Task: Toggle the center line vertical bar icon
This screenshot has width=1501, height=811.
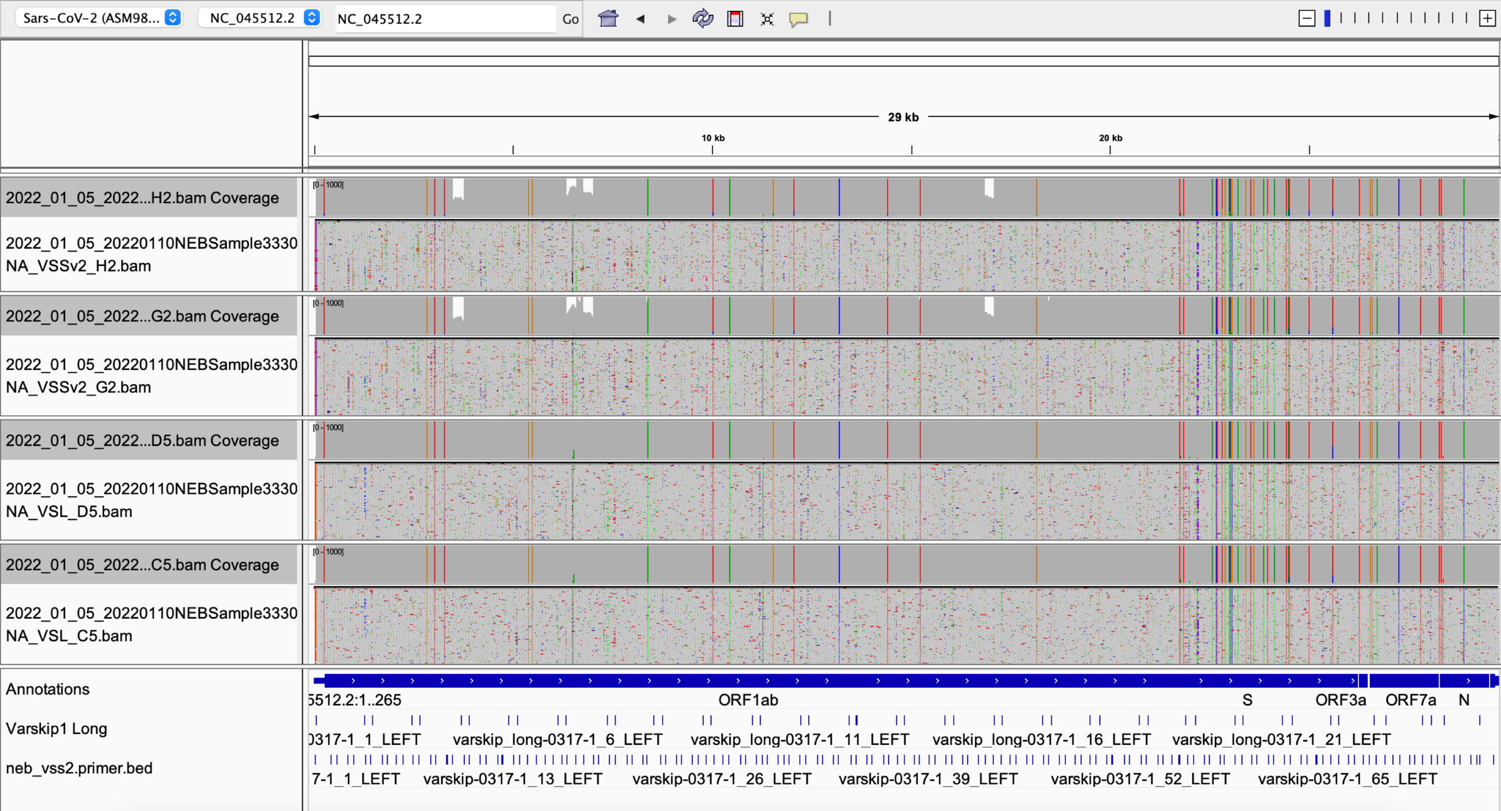Action: [830, 19]
